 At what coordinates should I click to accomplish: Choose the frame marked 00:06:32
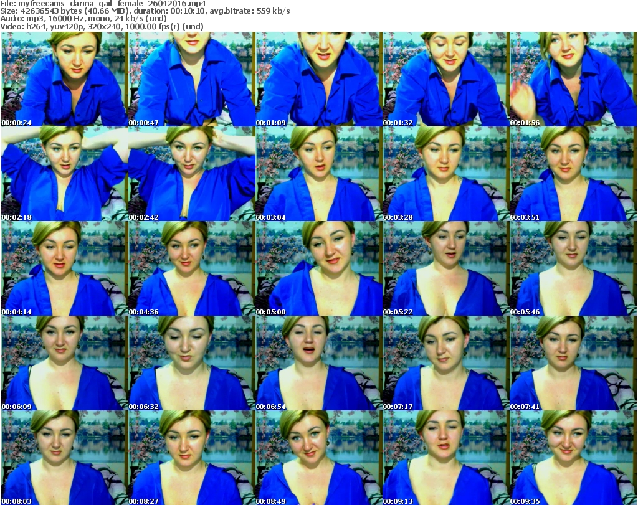(192, 363)
